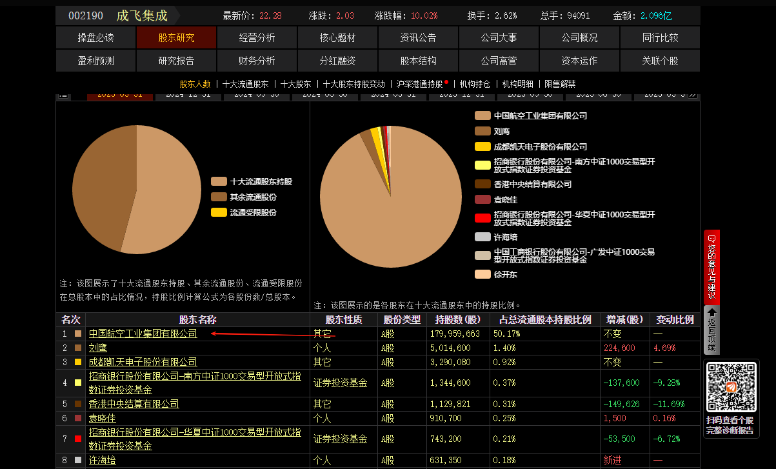Select the 股东研究 tab

tap(176, 38)
